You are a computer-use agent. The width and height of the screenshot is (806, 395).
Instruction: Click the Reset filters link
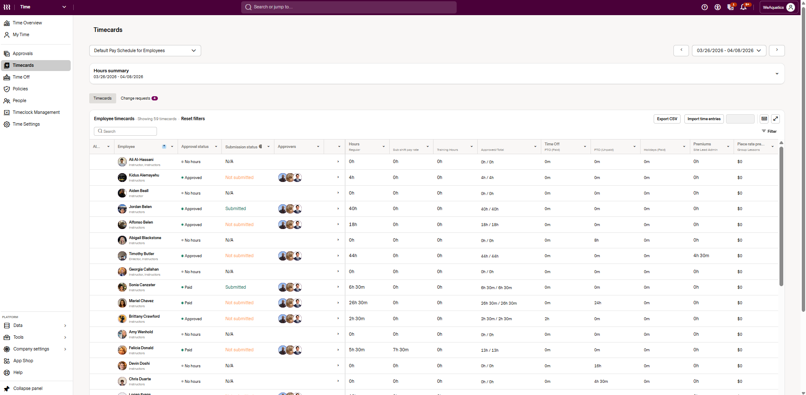coord(193,119)
